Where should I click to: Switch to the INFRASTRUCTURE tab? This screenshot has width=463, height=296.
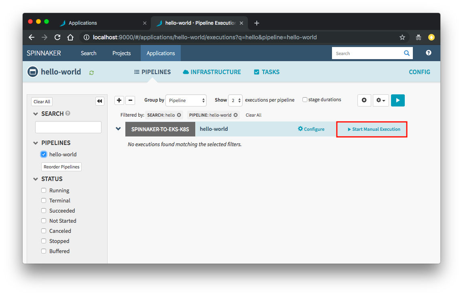212,72
